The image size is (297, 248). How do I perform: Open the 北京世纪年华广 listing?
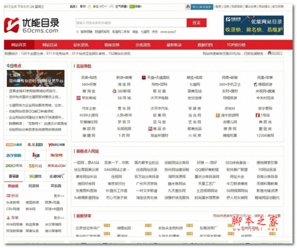(x=88, y=228)
